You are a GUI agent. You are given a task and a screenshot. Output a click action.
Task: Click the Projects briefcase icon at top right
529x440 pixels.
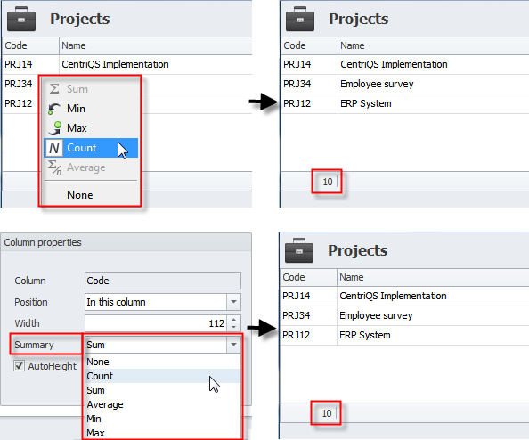(300, 19)
